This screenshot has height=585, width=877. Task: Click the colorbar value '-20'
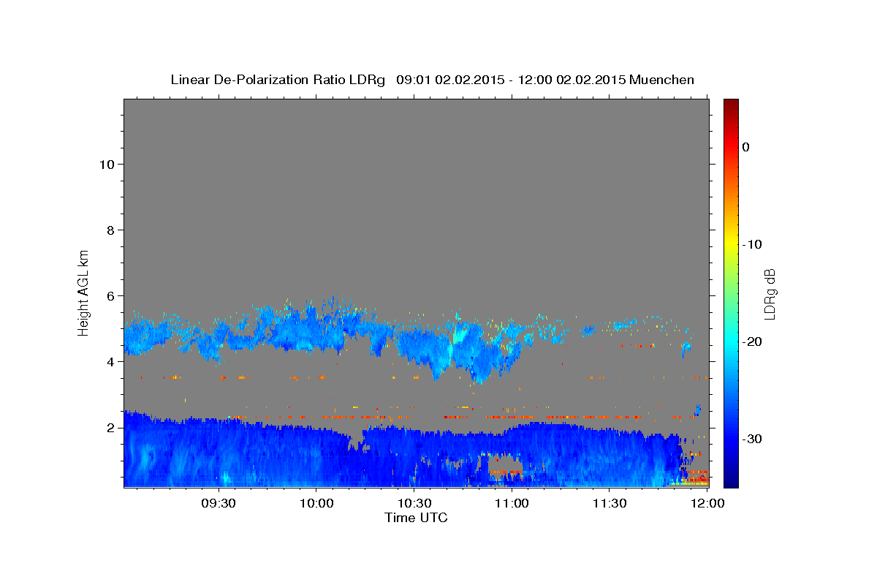pos(753,341)
